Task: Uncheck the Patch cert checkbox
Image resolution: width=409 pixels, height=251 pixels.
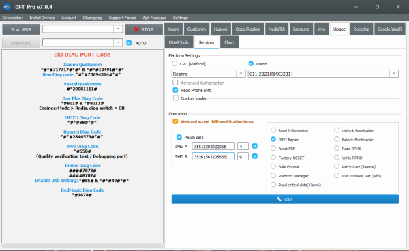Action: (179, 137)
